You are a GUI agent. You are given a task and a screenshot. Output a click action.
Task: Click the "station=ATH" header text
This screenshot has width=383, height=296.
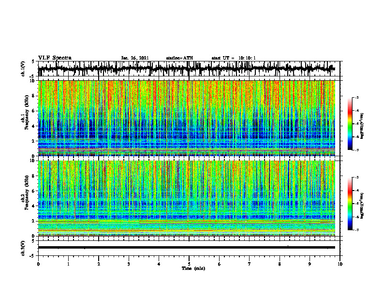[x=179, y=58]
